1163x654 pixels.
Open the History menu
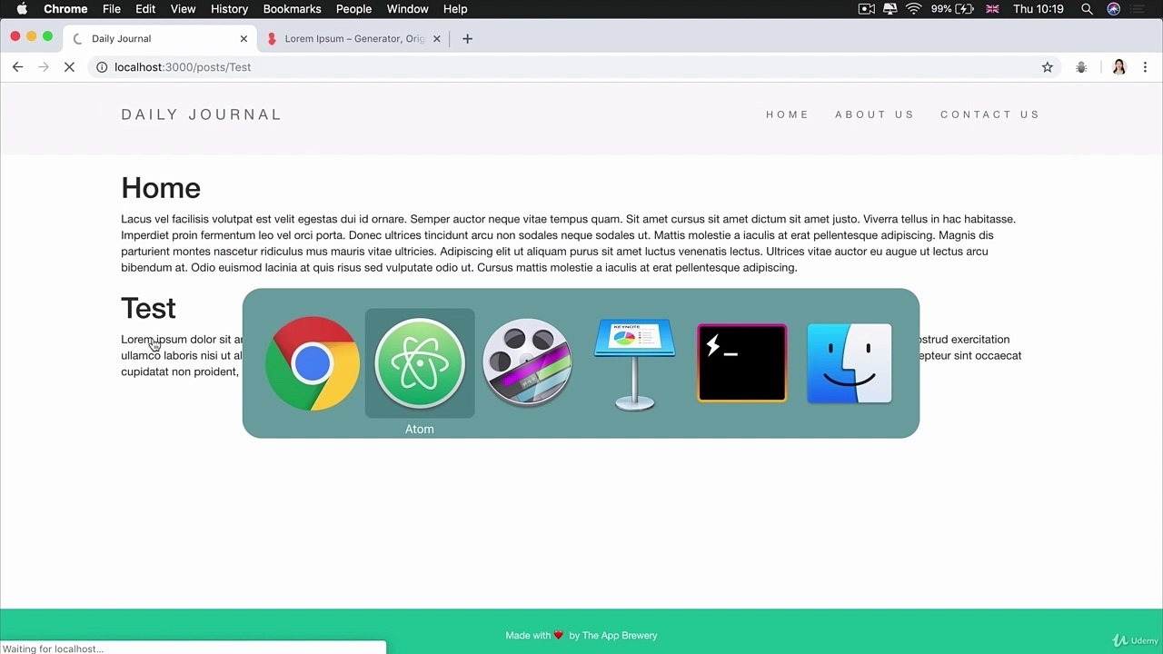click(229, 9)
